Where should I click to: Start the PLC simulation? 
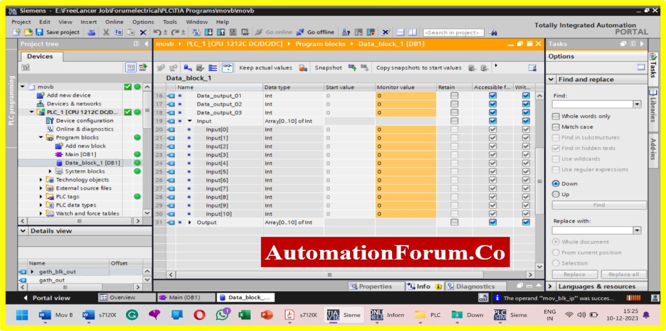pyautogui.click(x=233, y=32)
